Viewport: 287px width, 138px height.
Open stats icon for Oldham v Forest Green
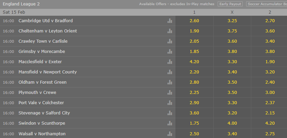coord(170,82)
